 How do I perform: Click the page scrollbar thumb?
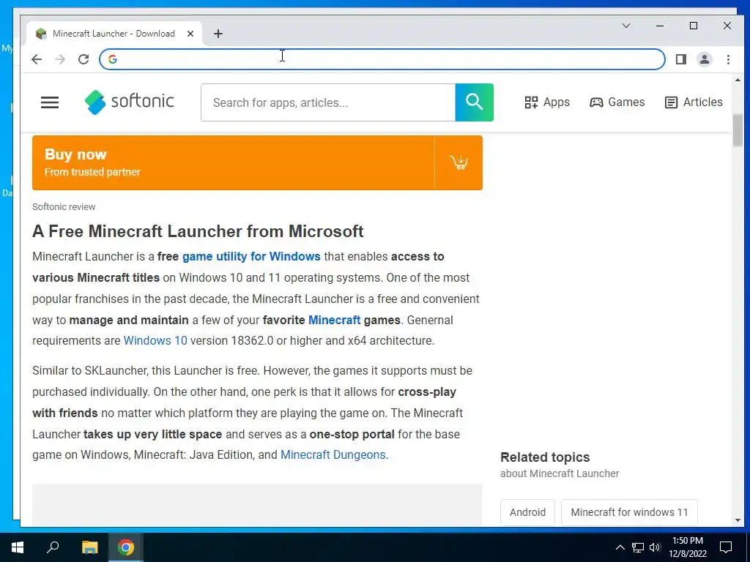pyautogui.click(x=737, y=130)
